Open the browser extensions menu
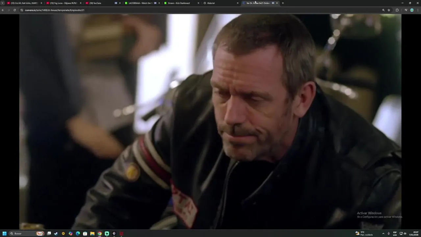Image resolution: width=421 pixels, height=237 pixels. [x=397, y=10]
